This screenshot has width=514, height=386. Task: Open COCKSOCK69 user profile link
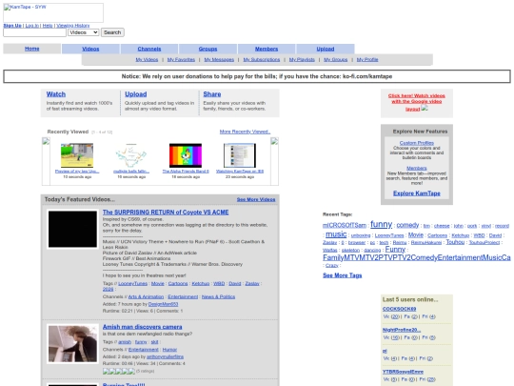coord(399,309)
